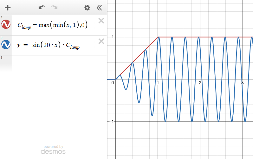Delete the y = sin(20·x) expression
The image size is (253, 159).
click(x=101, y=41)
